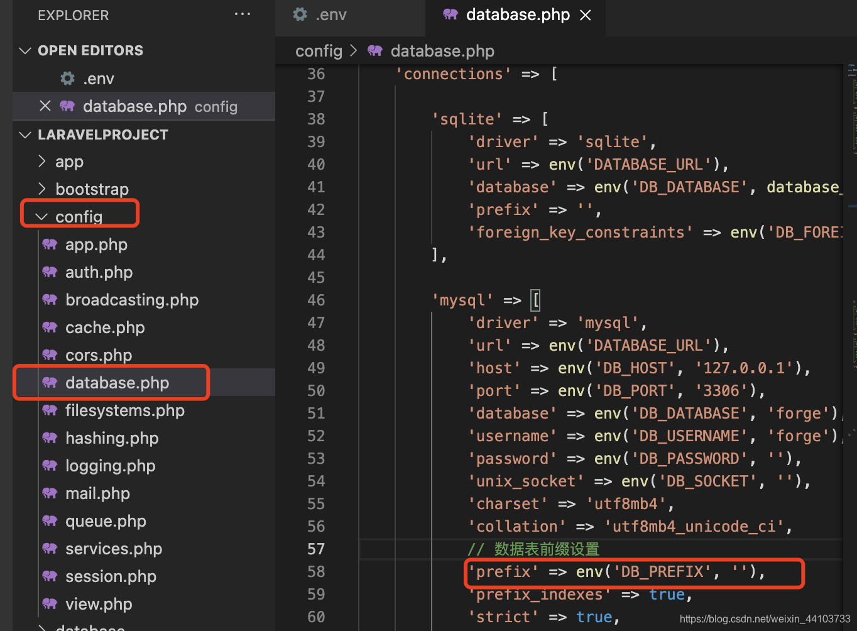Click the '127.0.0.1' host value
This screenshot has height=631, width=857.
744,368
